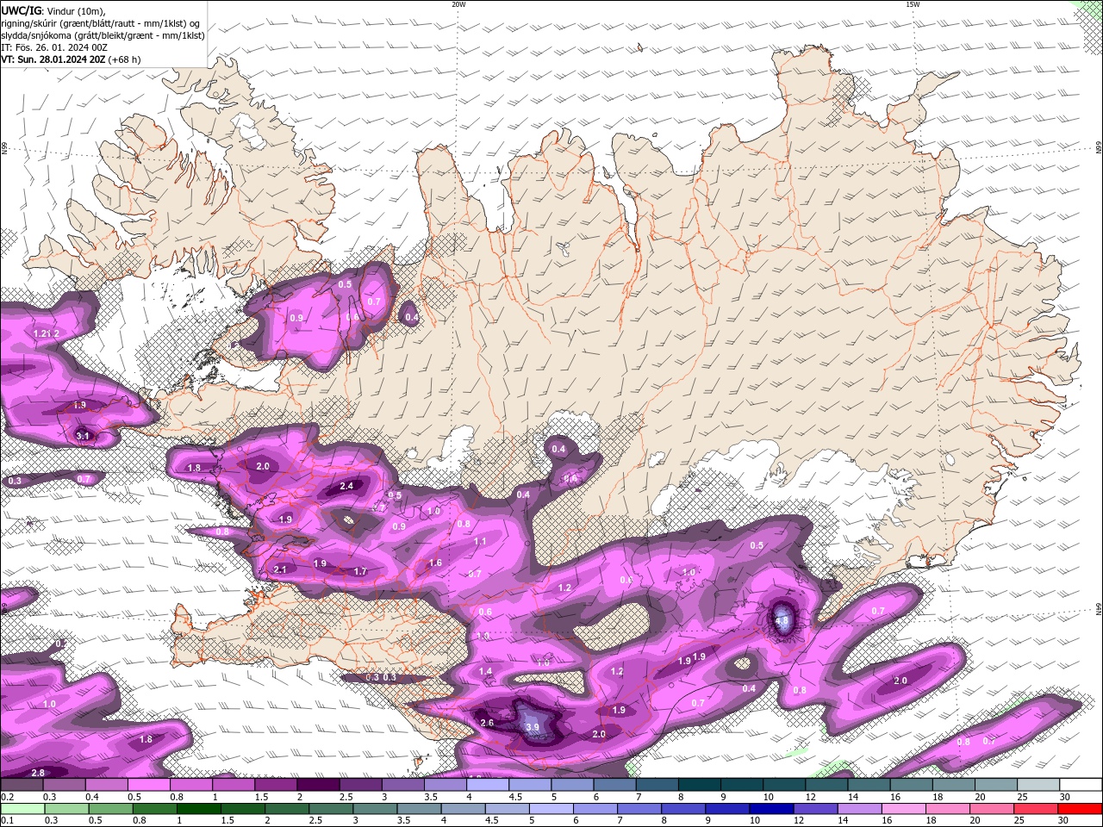Click the 0.2 label under the upper legend row
This screenshot has height=827, width=1103.
[x=6, y=797]
